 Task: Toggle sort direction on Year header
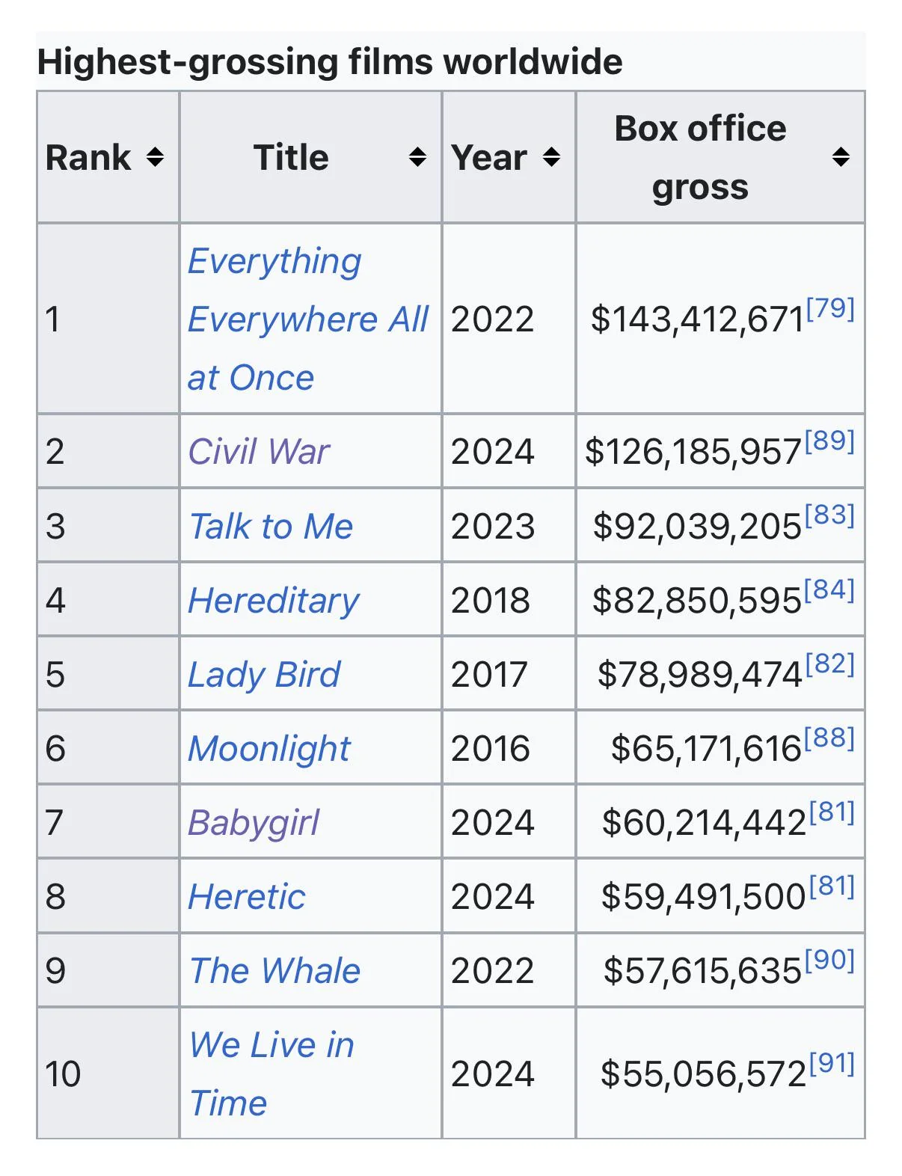tap(551, 158)
